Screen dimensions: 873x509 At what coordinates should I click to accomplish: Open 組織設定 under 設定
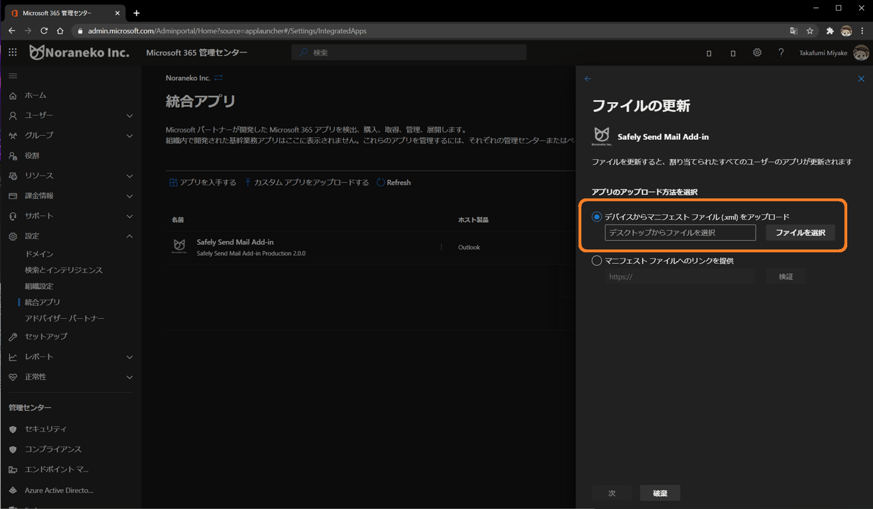point(39,286)
